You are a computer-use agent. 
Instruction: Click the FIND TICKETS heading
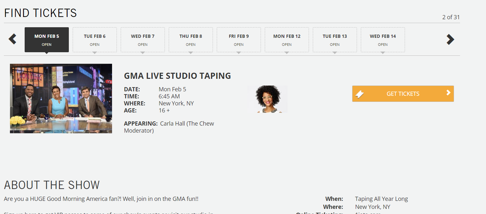click(x=40, y=13)
